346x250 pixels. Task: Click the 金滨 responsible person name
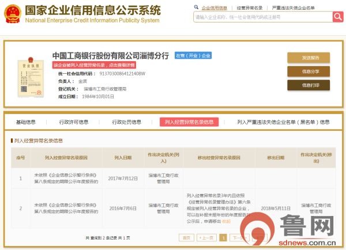(x=82, y=81)
